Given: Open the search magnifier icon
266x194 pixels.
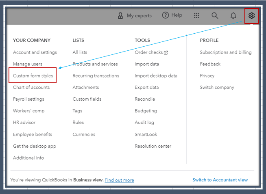Looking at the screenshot, I should coord(215,15).
